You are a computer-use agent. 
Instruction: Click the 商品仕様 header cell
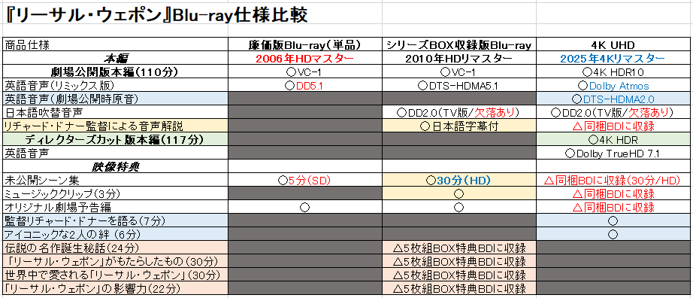[x=115, y=45]
